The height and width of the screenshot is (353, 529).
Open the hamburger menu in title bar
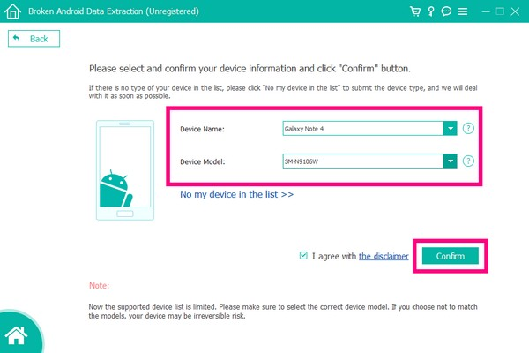tap(465, 12)
